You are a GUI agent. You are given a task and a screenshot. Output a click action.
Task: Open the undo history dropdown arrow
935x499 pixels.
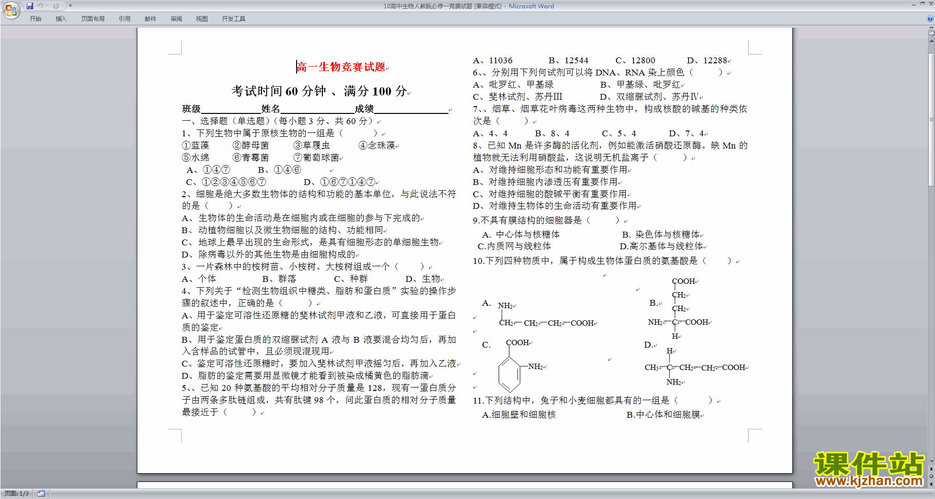[47, 6]
